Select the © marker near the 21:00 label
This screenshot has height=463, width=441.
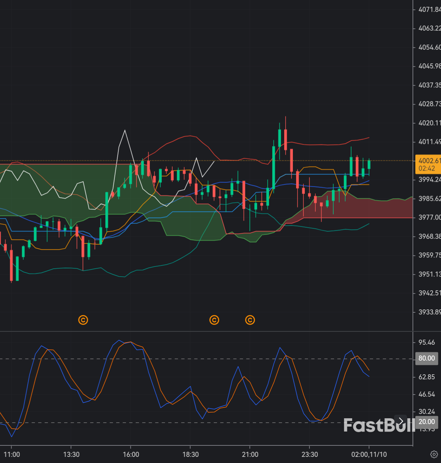click(x=250, y=320)
